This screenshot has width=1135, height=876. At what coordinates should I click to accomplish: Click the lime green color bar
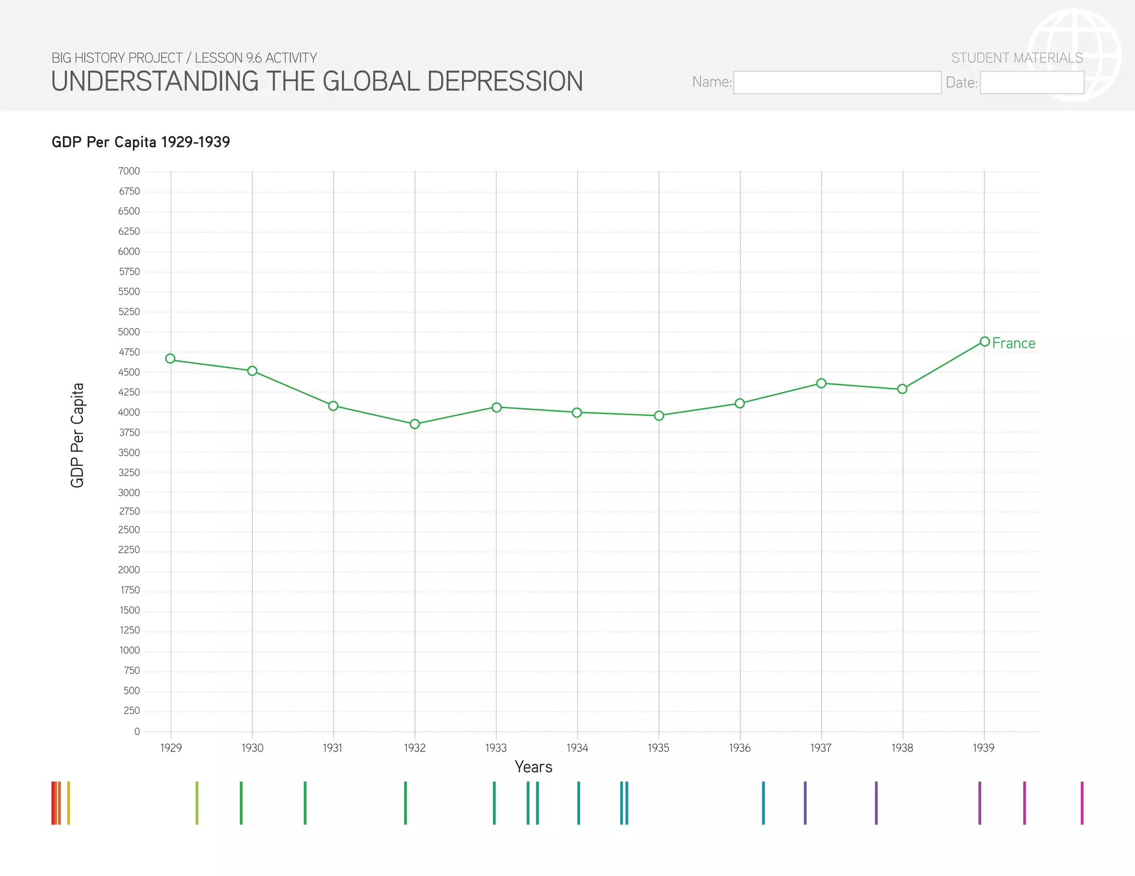[x=197, y=802]
